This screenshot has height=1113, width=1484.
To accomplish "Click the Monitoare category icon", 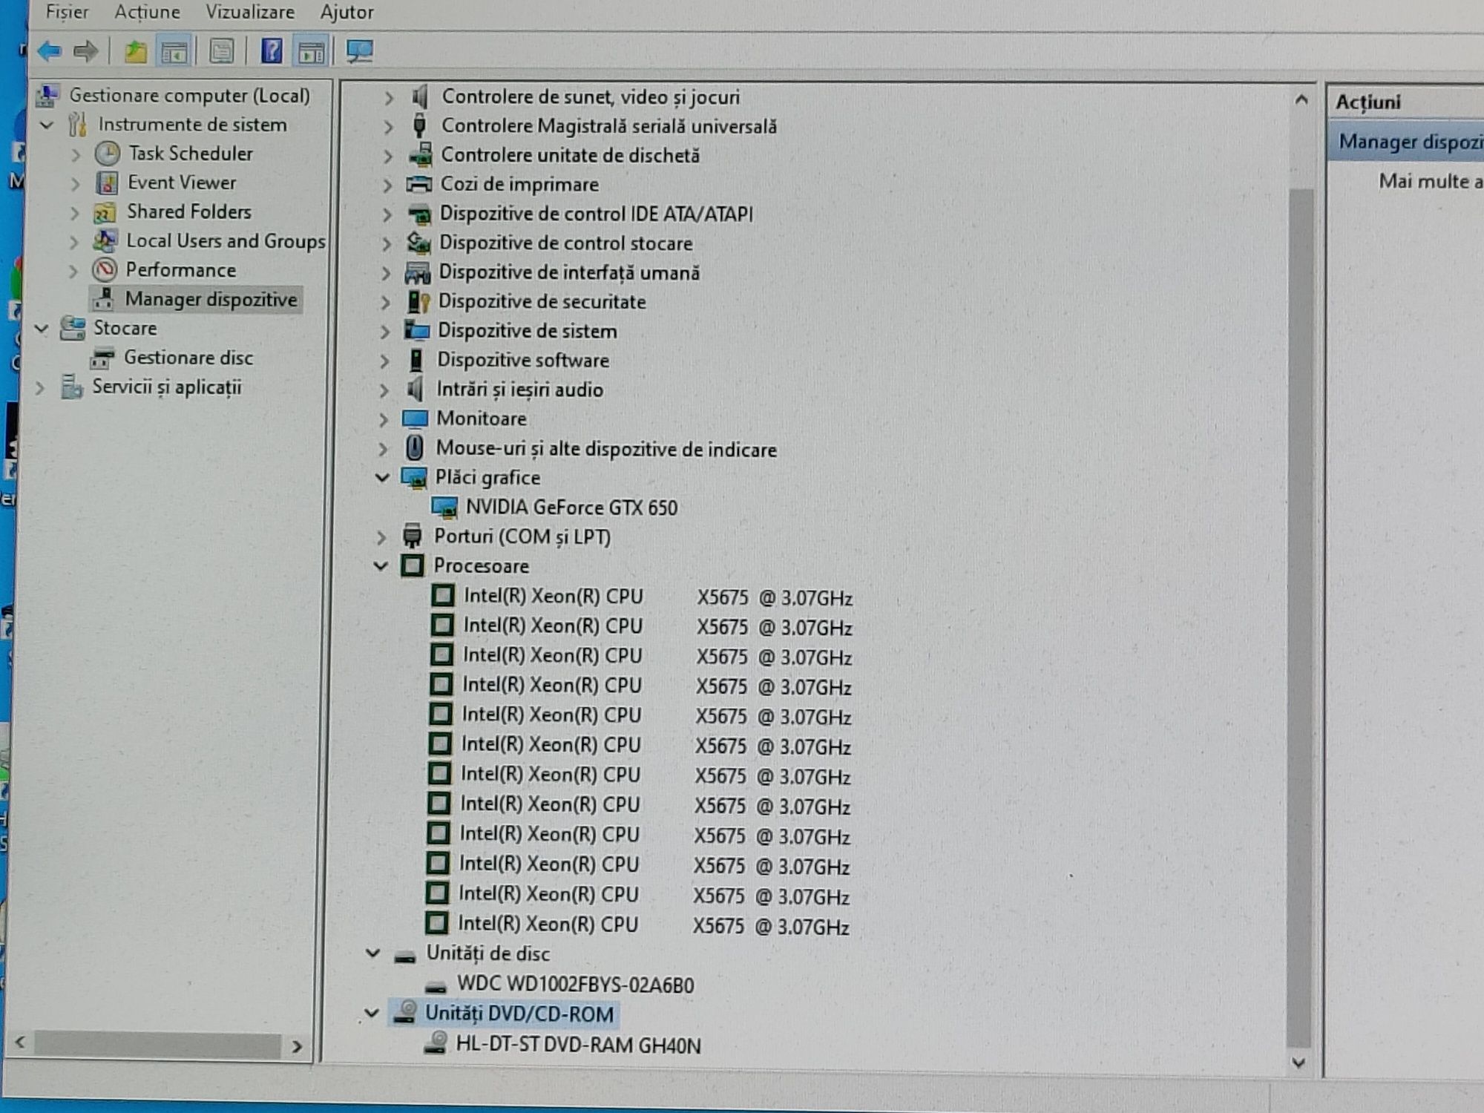I will coord(415,419).
